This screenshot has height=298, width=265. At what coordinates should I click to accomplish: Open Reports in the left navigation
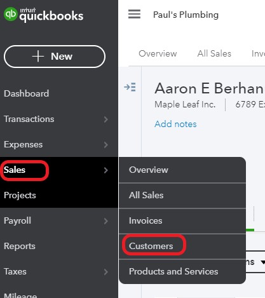[20, 247]
